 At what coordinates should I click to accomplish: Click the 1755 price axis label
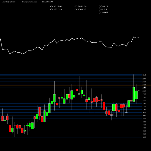click(144, 106)
